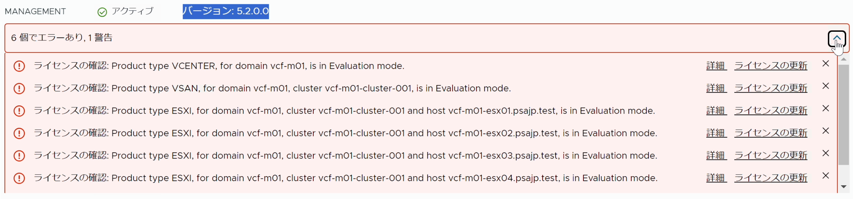Click the MANAGEMENT domain label
The width and height of the screenshot is (853, 199).
[x=35, y=11]
